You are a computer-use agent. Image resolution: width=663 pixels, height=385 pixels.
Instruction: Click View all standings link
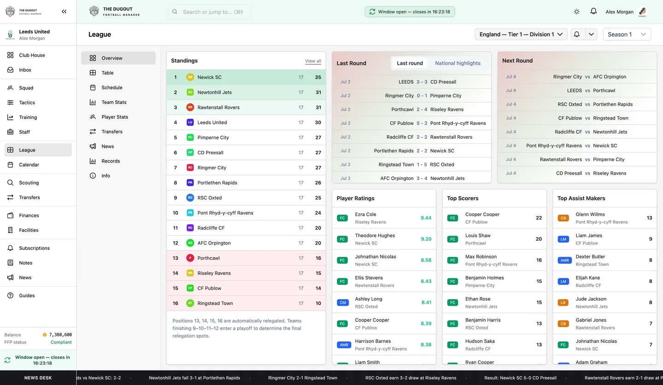(313, 61)
